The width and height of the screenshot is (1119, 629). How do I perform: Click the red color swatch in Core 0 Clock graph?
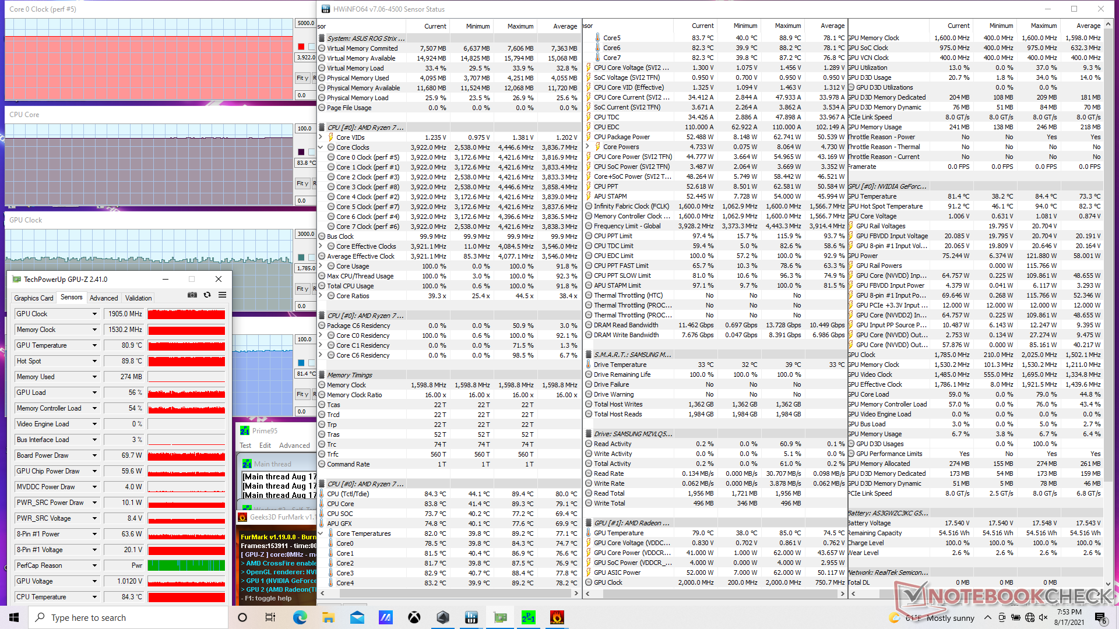click(301, 47)
